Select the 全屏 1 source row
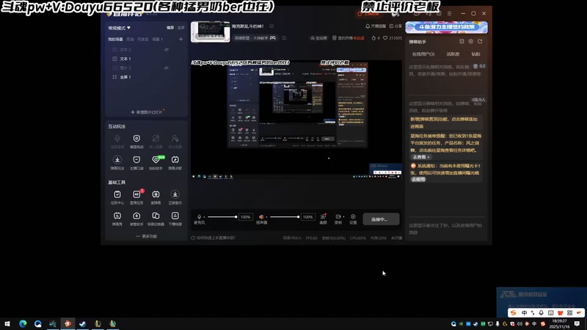 pyautogui.click(x=146, y=77)
